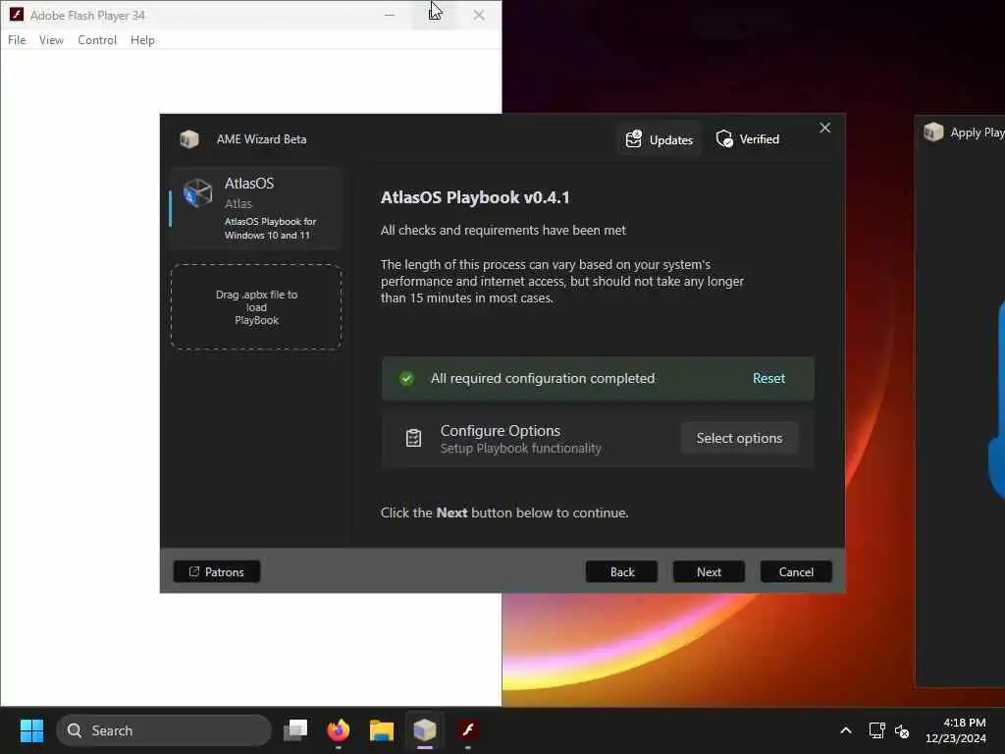Select the AtlasOS playbook in sidebar
Screen dimensions: 1005x754
[x=256, y=208]
